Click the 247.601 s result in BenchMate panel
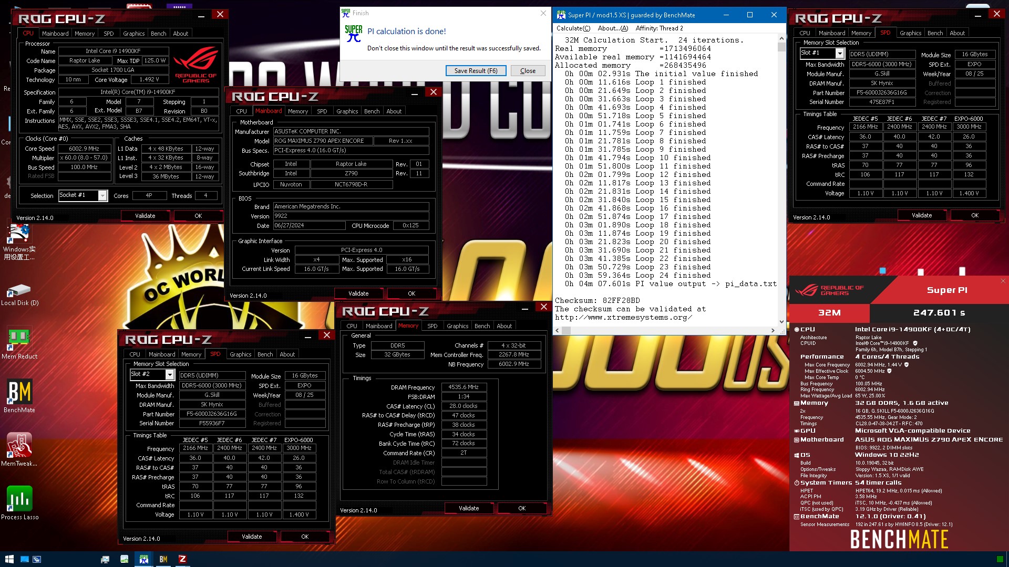 [939, 313]
